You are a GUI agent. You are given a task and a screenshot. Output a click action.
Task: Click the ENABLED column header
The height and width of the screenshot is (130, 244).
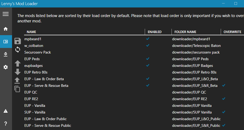[x=155, y=32]
